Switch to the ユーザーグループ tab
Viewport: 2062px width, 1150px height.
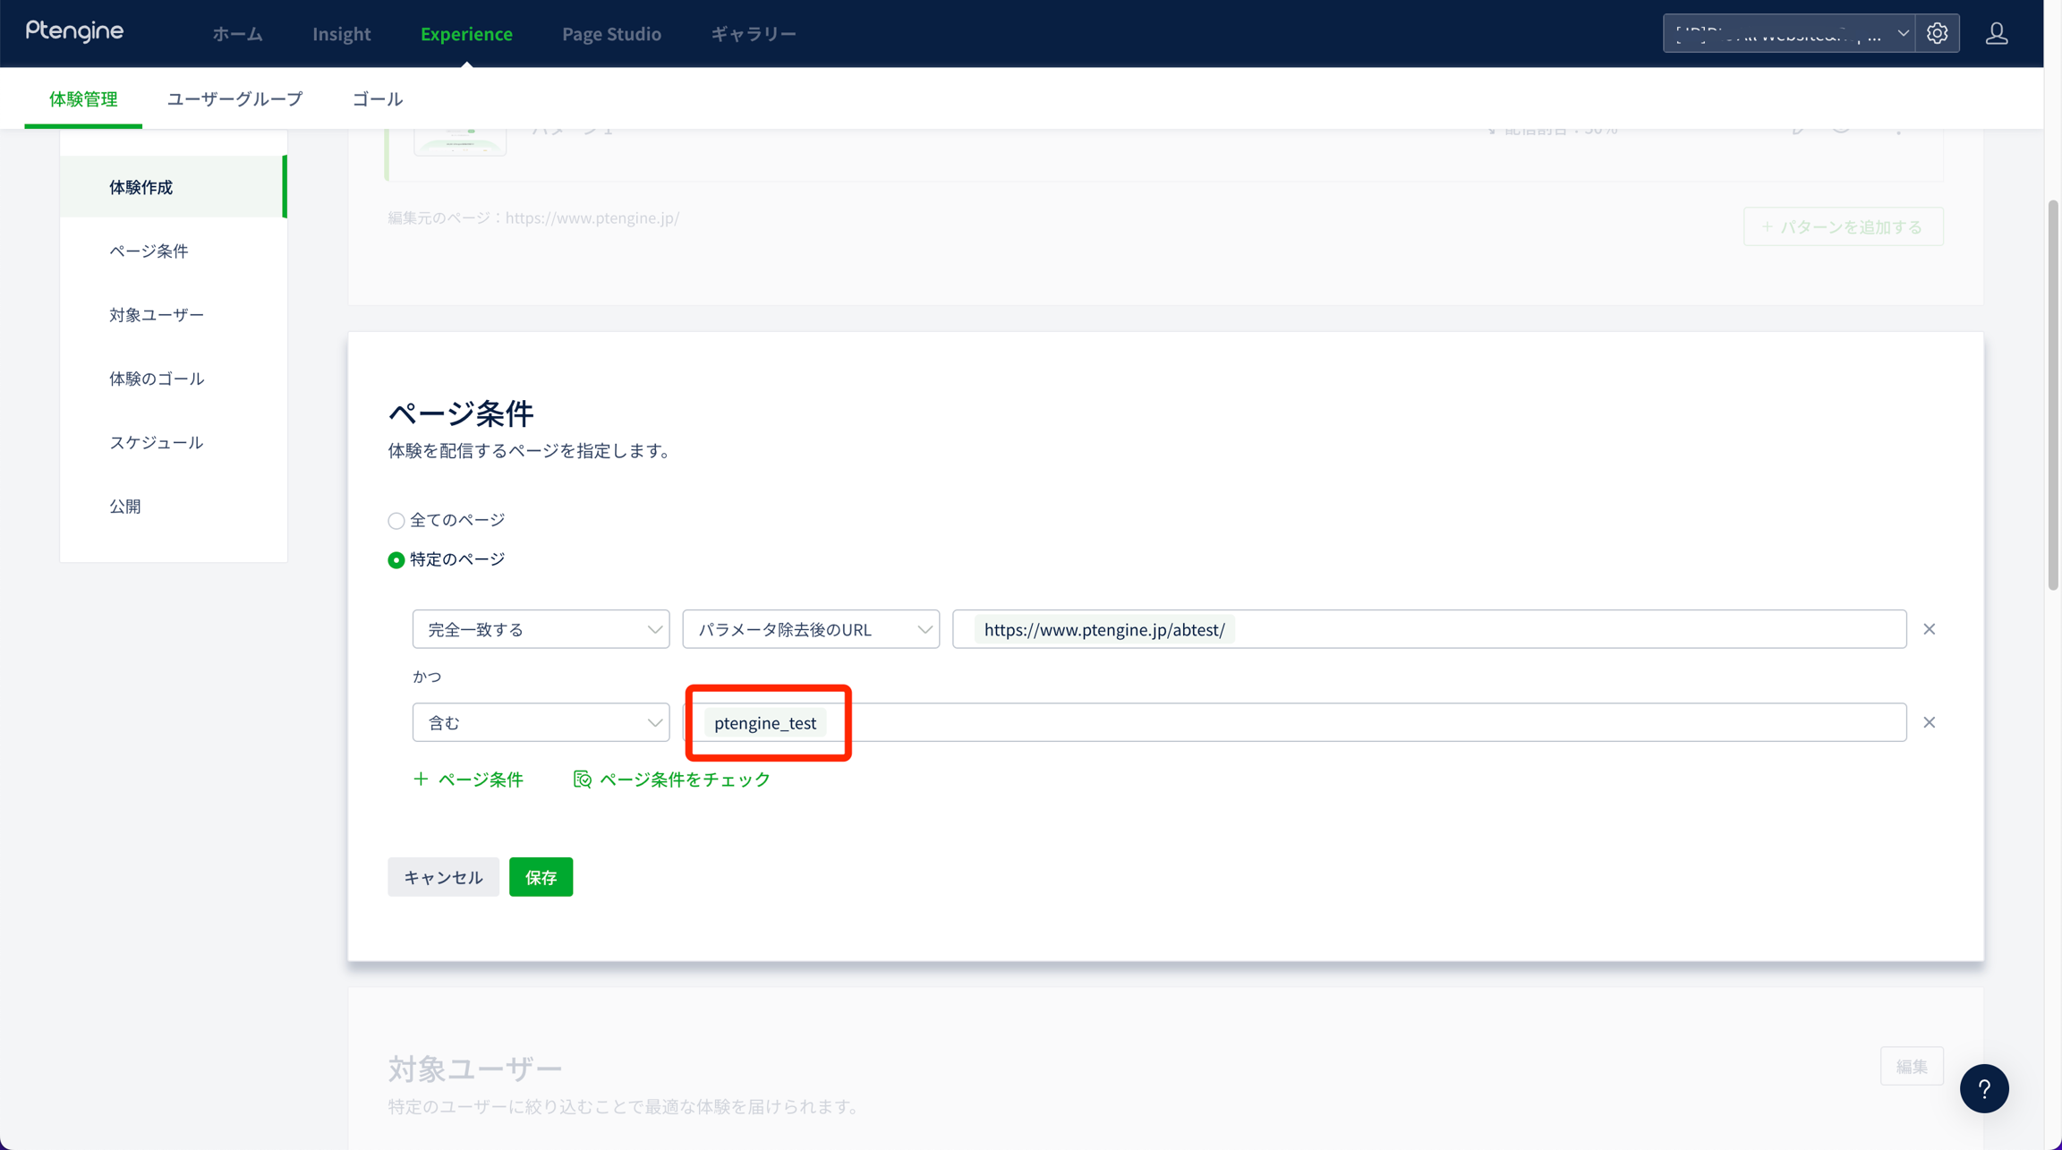pyautogui.click(x=234, y=98)
